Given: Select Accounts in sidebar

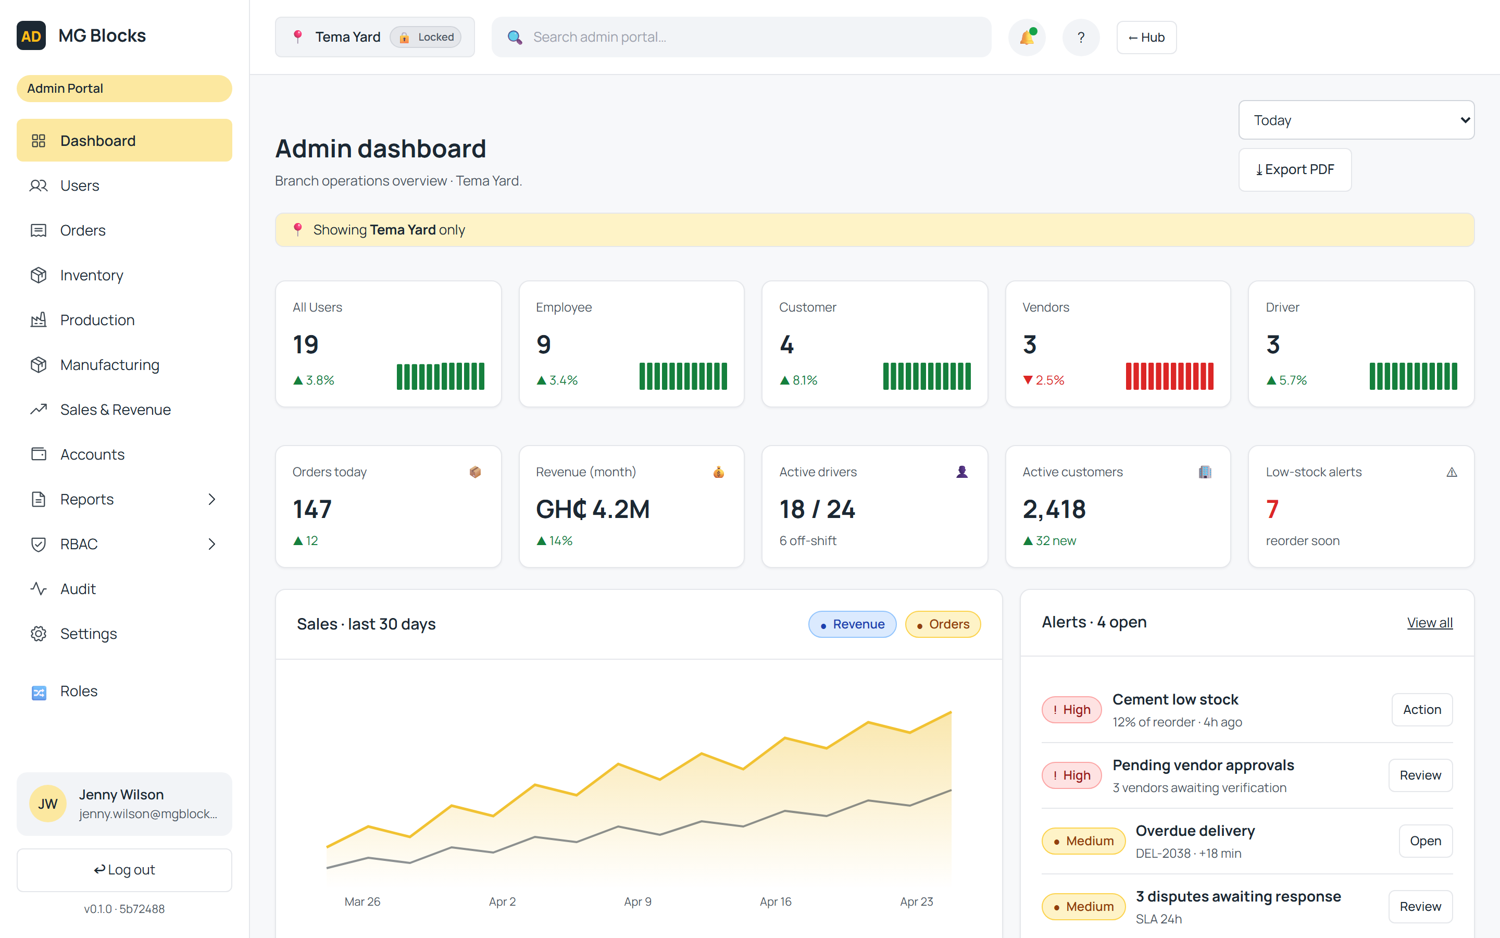Looking at the screenshot, I should click(124, 454).
